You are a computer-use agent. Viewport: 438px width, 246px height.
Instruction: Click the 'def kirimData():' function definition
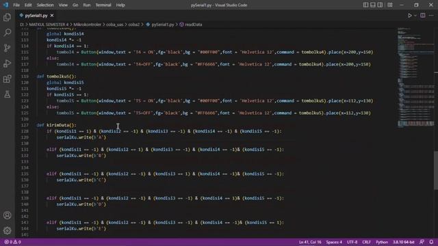tap(56, 125)
